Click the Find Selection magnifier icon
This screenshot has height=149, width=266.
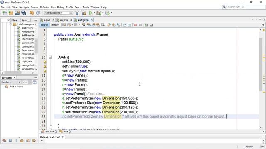84,25
